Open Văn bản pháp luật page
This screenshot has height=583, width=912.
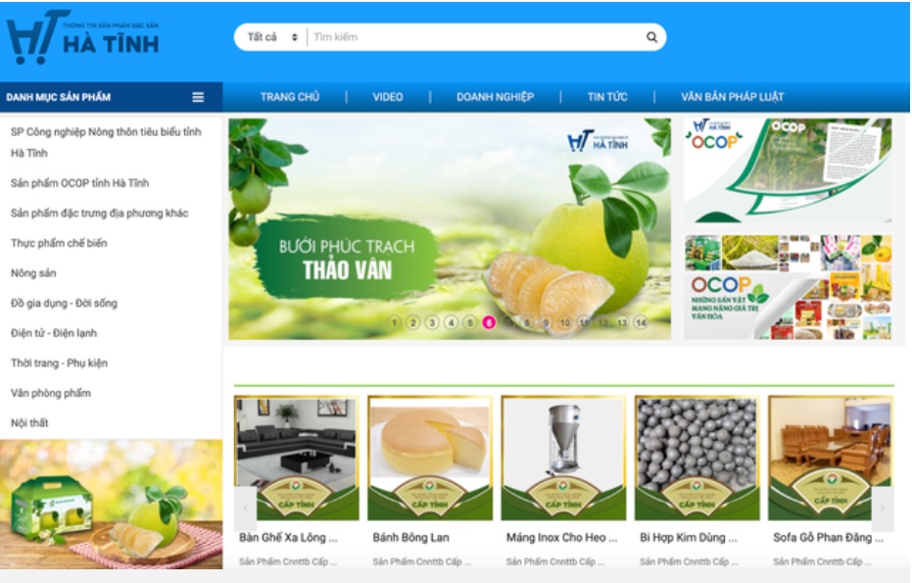[x=733, y=97]
